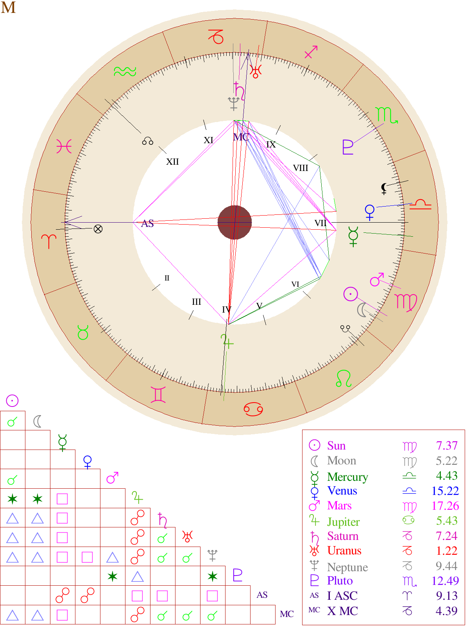
Task: Click the Jupiter row in positions table
Action: pos(383,521)
